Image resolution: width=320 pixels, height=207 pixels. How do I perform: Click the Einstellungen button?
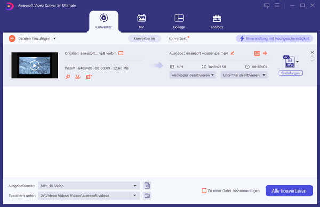pyautogui.click(x=291, y=73)
